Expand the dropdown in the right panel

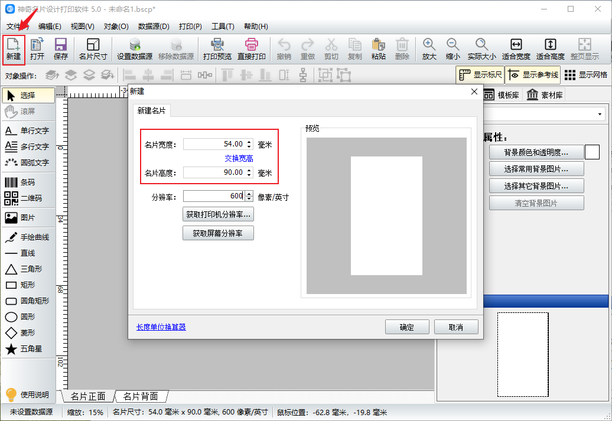(x=600, y=114)
